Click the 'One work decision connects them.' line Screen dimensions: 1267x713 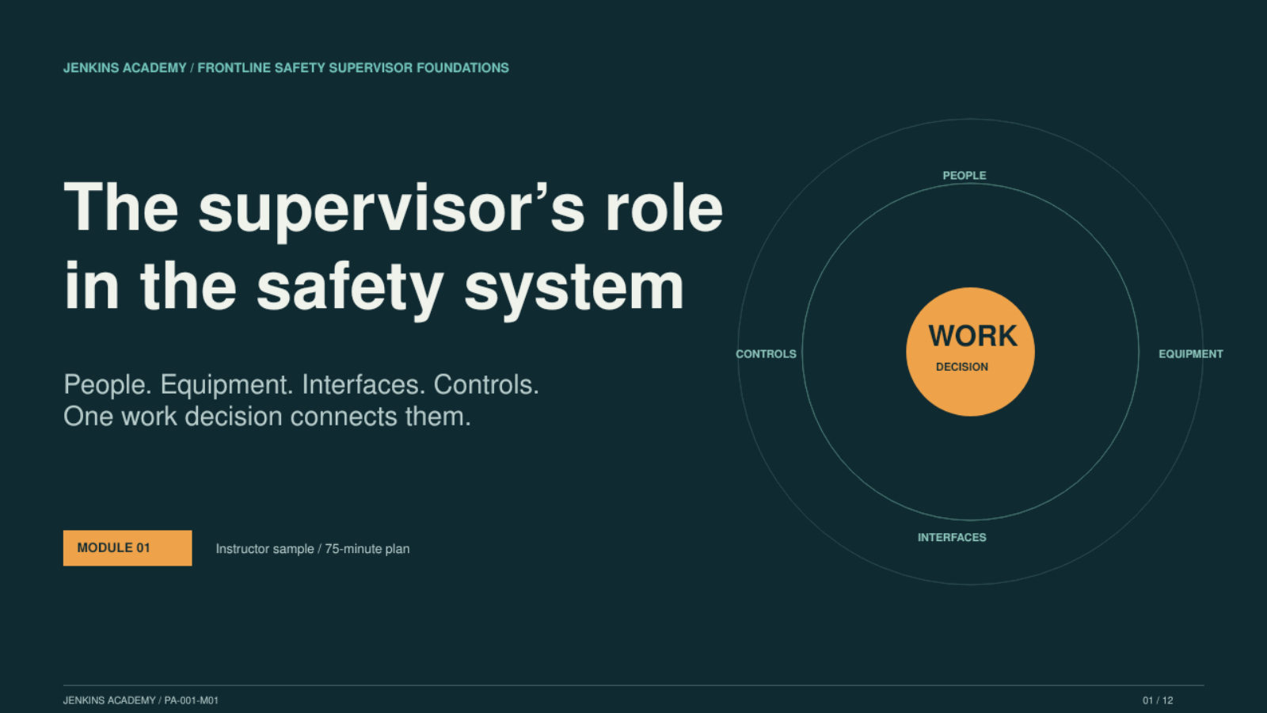click(x=268, y=416)
